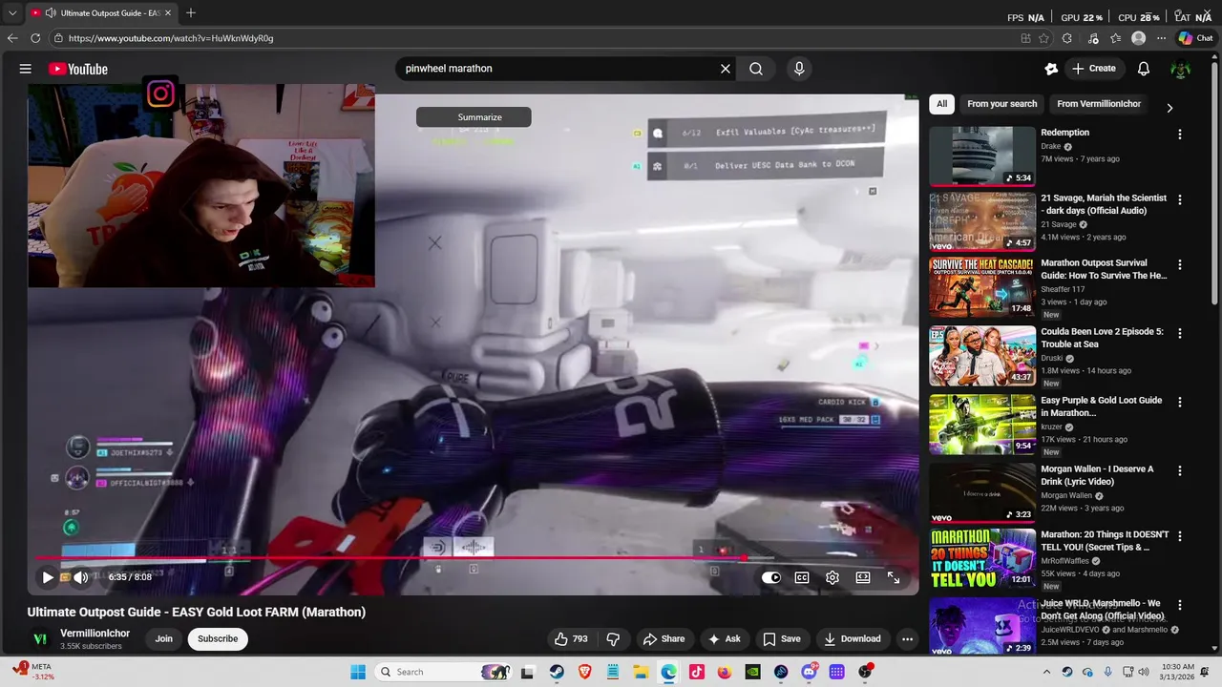
Task: Save the video to a playlist
Action: point(782,639)
